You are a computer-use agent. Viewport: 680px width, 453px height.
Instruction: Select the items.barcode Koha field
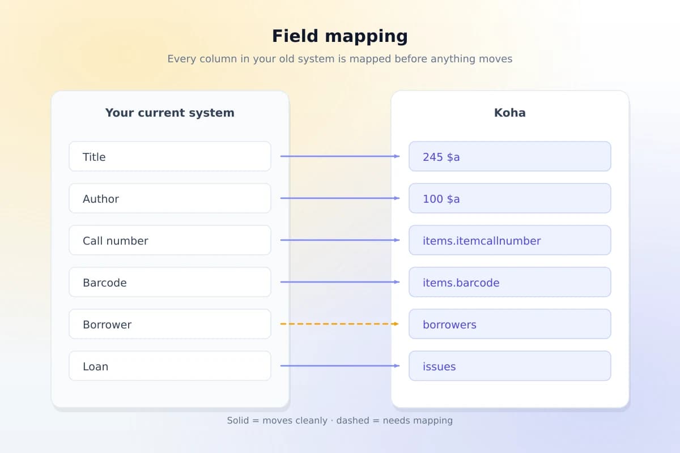[x=510, y=282]
